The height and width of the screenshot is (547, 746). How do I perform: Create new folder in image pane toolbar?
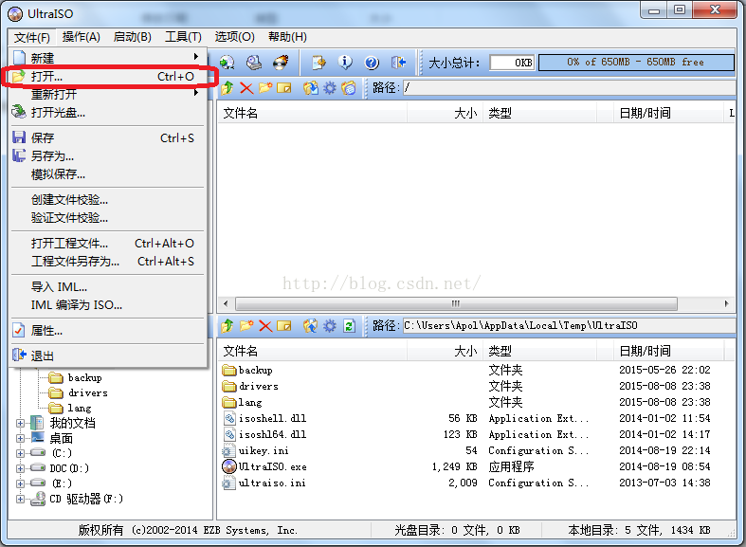[x=265, y=88]
